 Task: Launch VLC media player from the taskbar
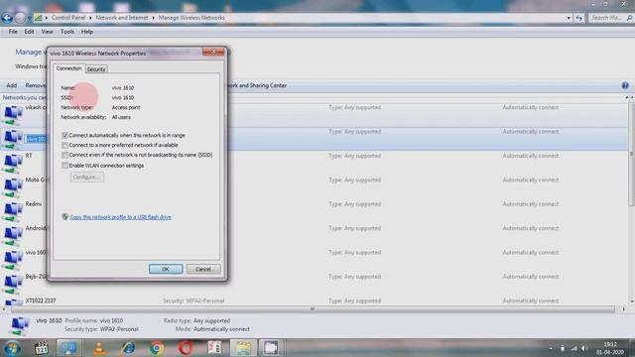(x=99, y=348)
